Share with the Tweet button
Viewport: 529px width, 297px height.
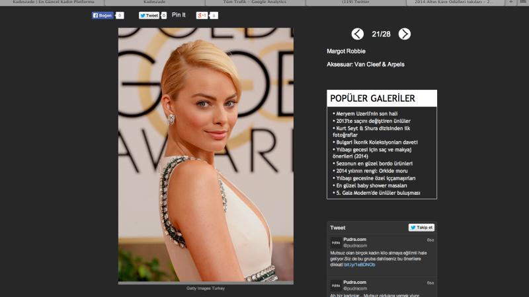149,15
